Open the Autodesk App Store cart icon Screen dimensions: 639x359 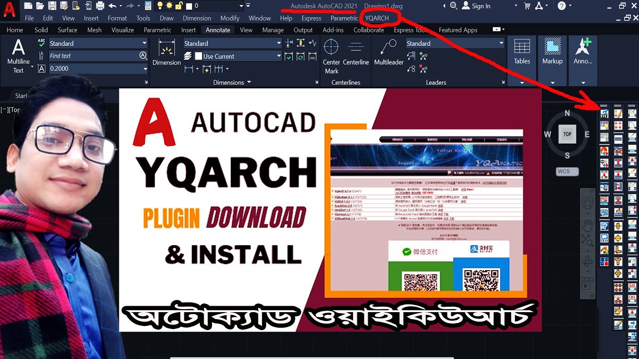coord(527,6)
